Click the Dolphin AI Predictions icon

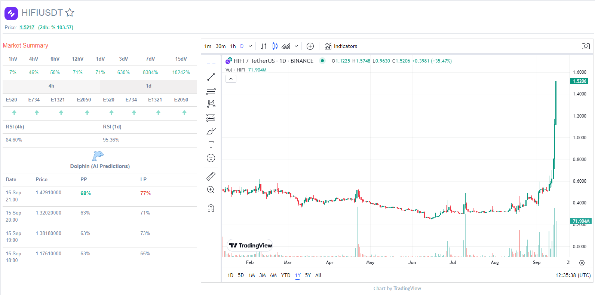tap(98, 156)
